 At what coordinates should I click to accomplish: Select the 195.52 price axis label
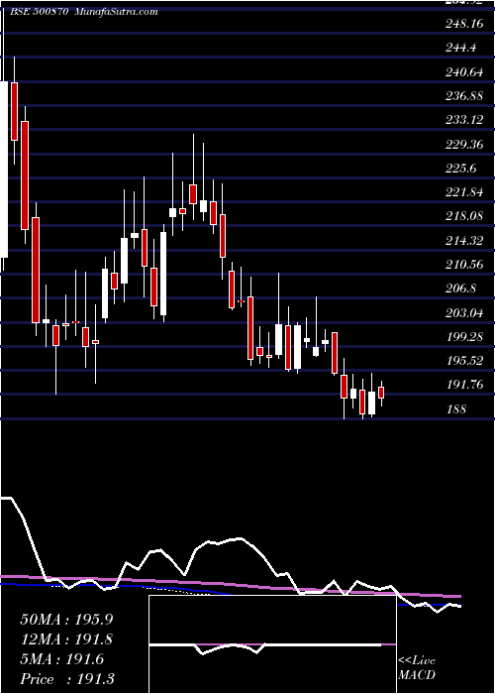[x=464, y=360]
